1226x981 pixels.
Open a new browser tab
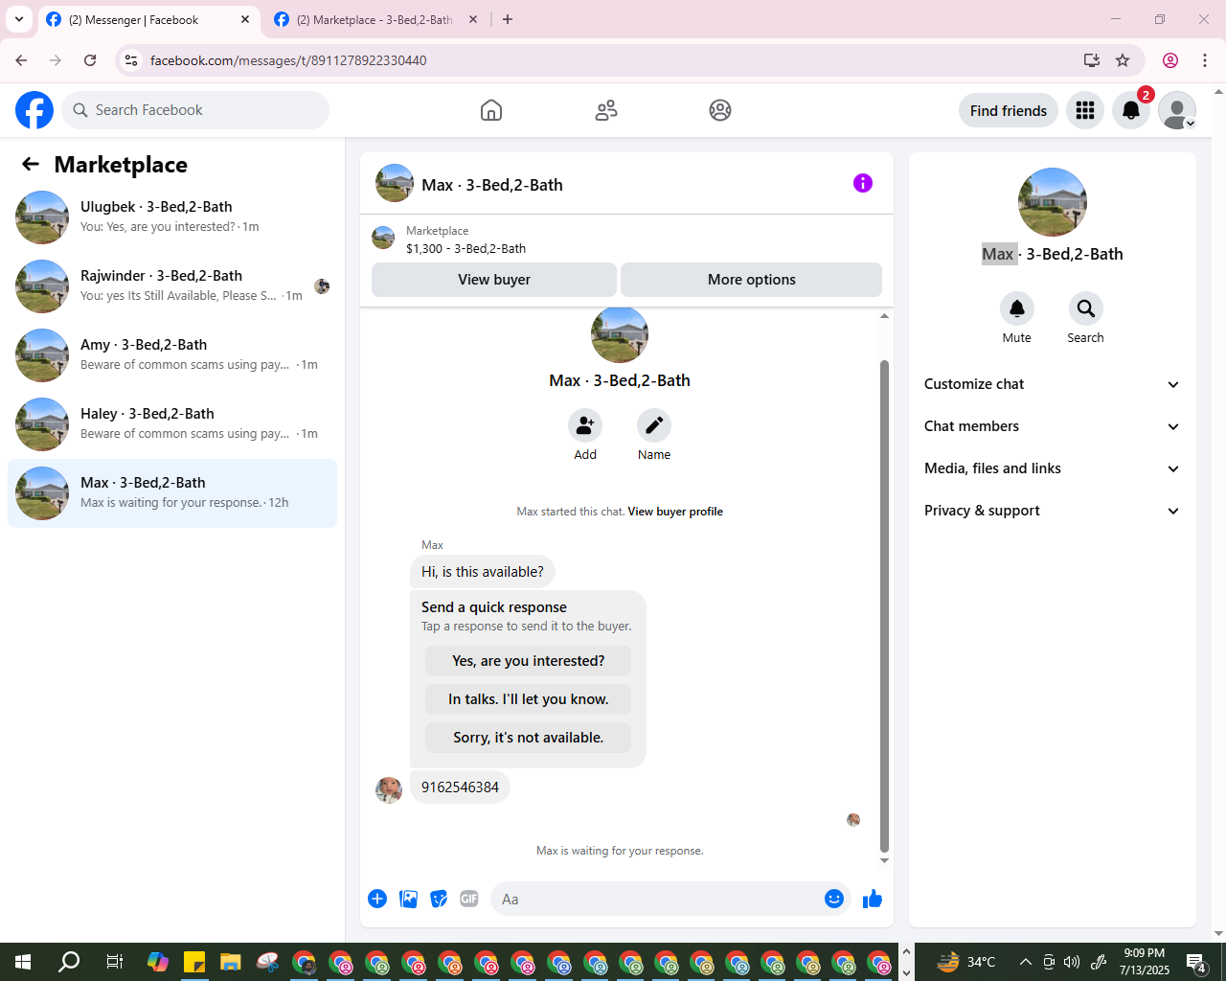508,19
